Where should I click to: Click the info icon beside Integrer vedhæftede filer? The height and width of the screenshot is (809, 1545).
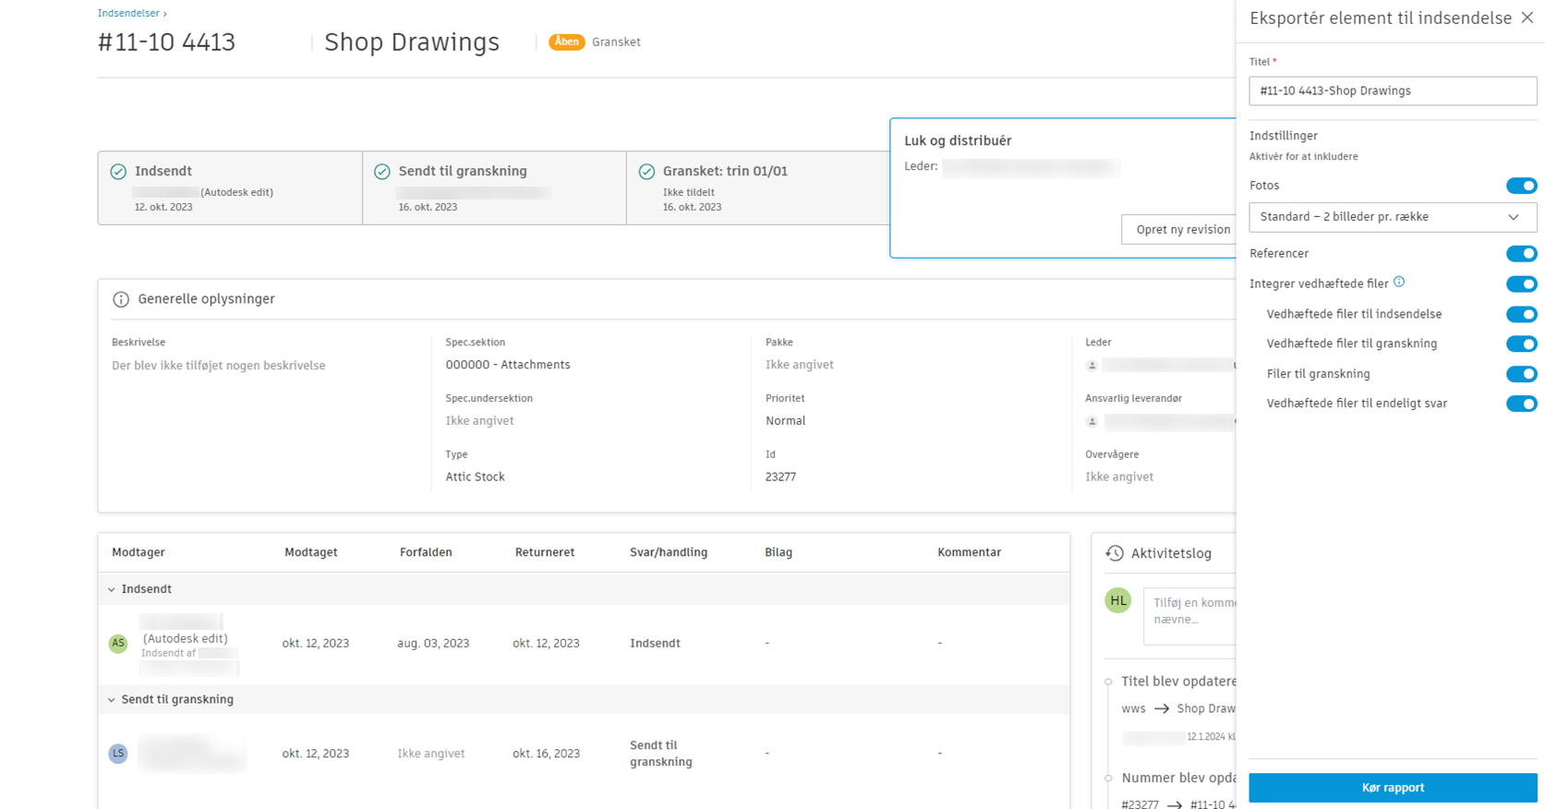(1399, 283)
